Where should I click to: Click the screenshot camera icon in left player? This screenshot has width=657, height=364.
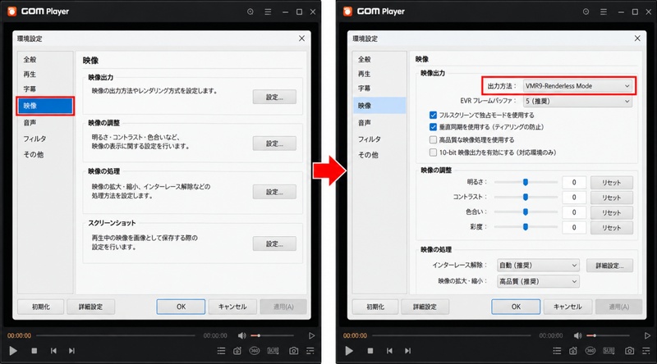(x=294, y=351)
